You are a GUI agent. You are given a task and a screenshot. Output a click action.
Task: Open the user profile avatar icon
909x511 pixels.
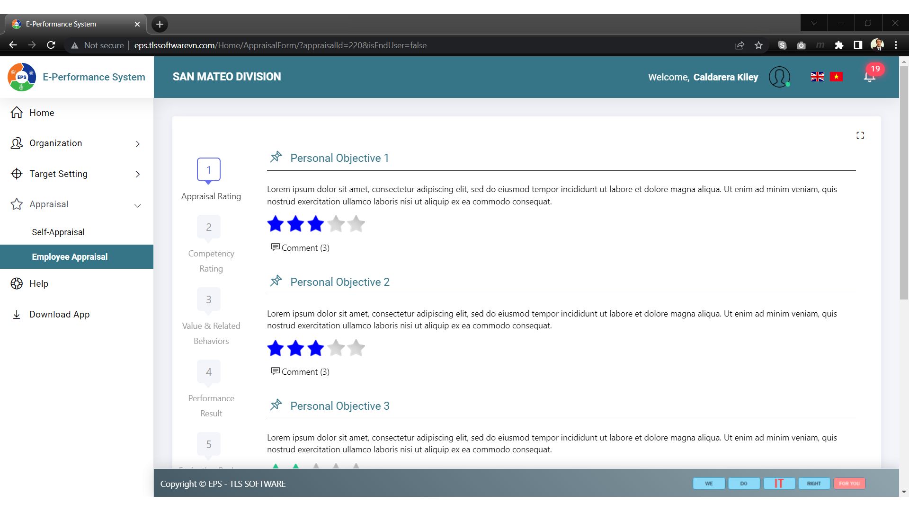(x=779, y=77)
